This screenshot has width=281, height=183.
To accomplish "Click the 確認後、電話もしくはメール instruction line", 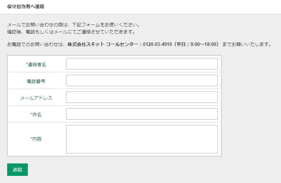I will (x=71, y=32).
